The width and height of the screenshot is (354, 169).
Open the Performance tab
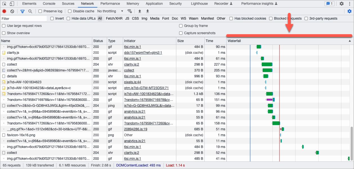pos(110,4)
